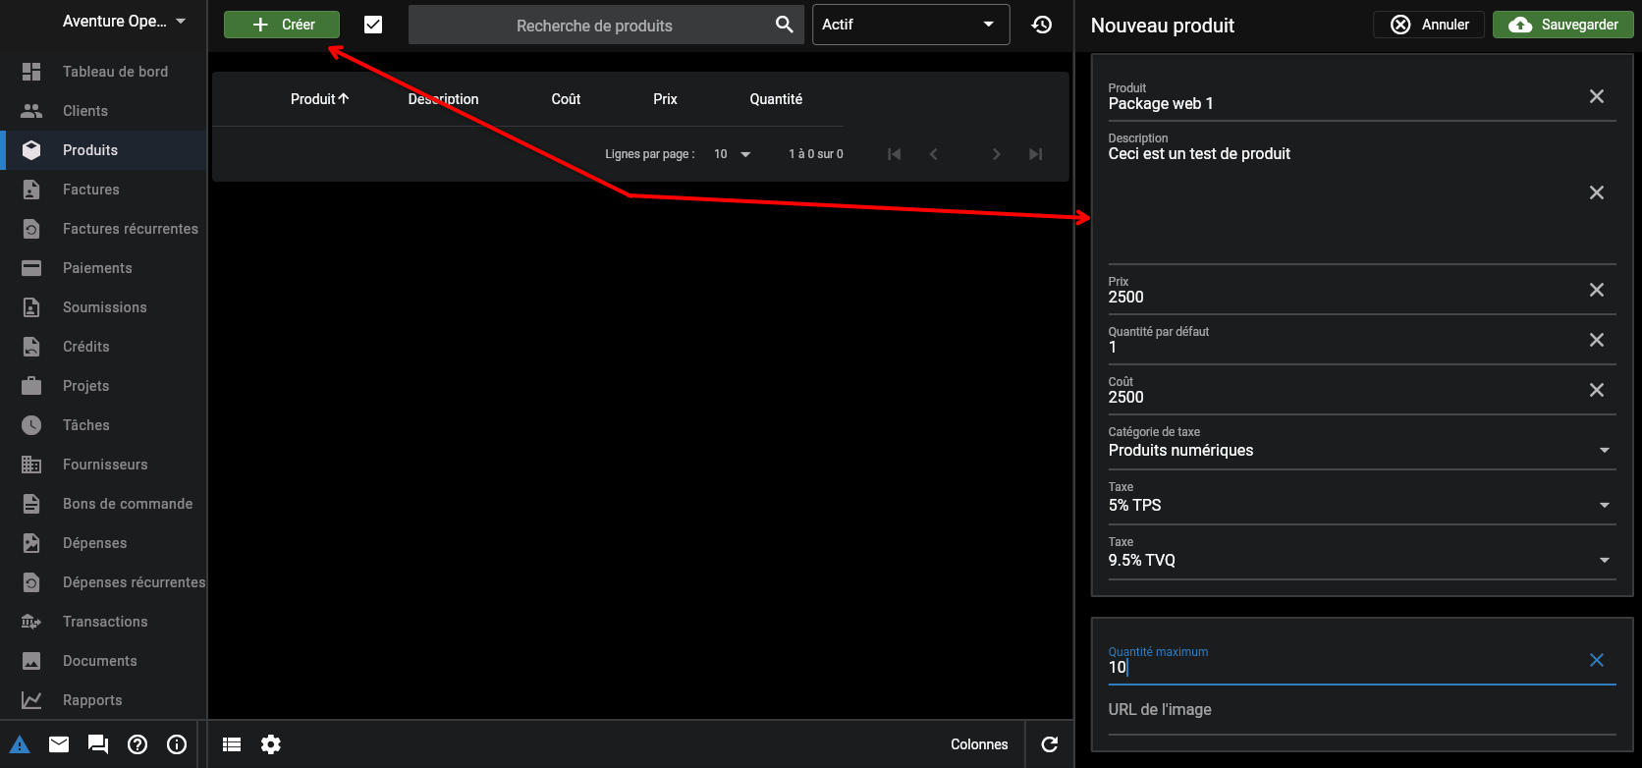Image resolution: width=1642 pixels, height=768 pixels.
Task: Clear the Prix field
Action: click(1597, 290)
